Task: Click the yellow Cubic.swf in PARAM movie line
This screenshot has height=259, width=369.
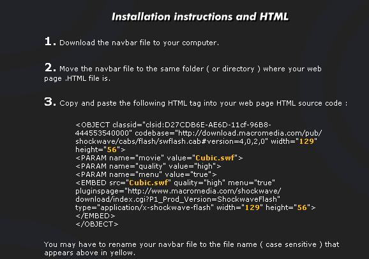Action: click(x=215, y=158)
